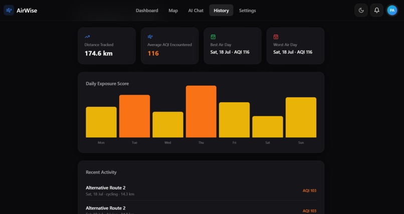Click the AirWise wind logo icon
Viewport: 404px width, 214px height.
[x=9, y=11]
